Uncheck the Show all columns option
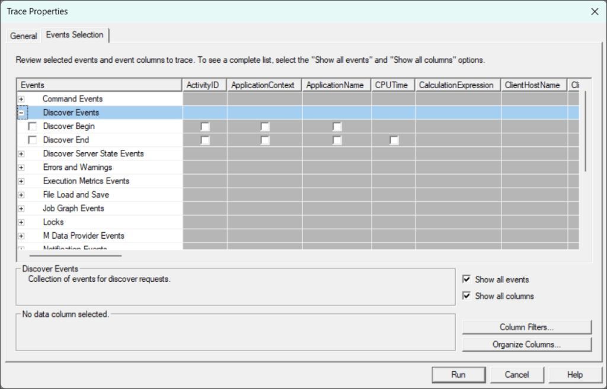Image resolution: width=607 pixels, height=389 pixels. 467,296
